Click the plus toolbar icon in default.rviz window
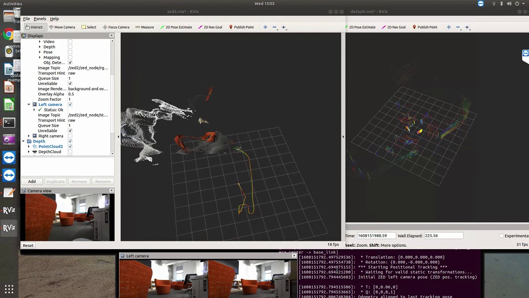 [449, 27]
